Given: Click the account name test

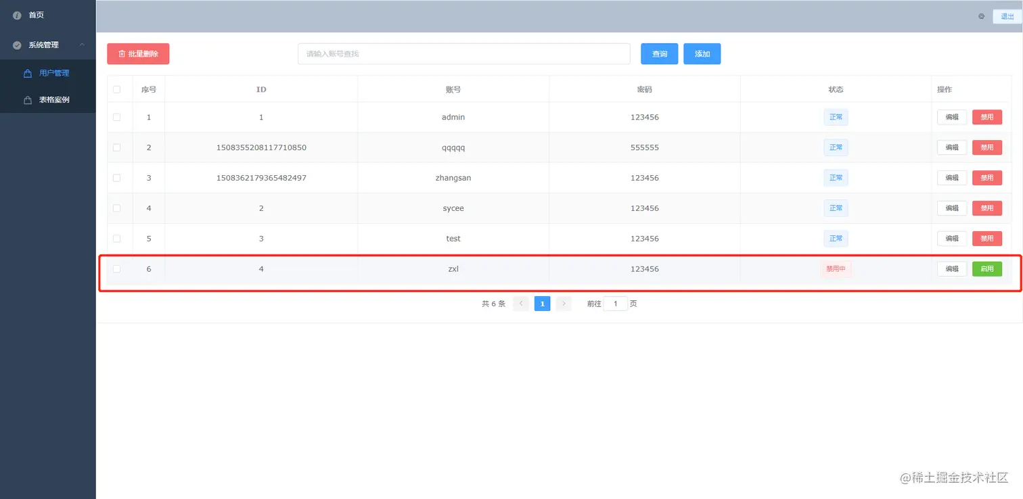Looking at the screenshot, I should point(453,239).
